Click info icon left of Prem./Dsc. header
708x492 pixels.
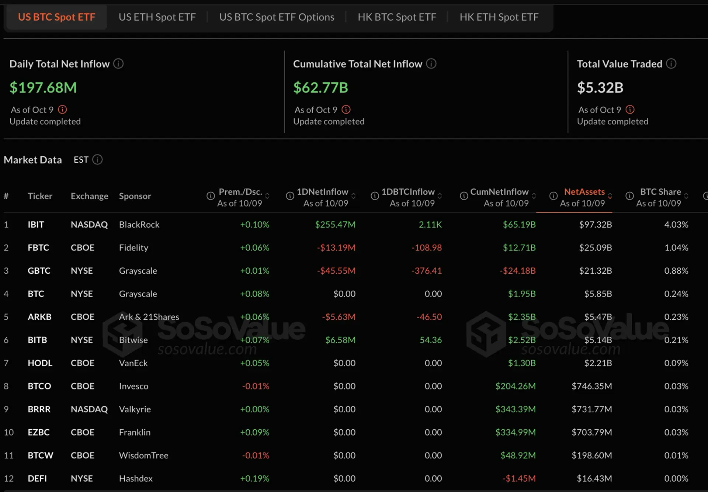pyautogui.click(x=211, y=196)
